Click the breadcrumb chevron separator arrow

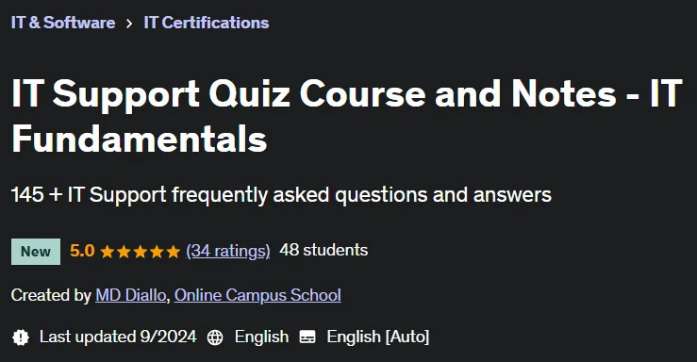(x=129, y=24)
